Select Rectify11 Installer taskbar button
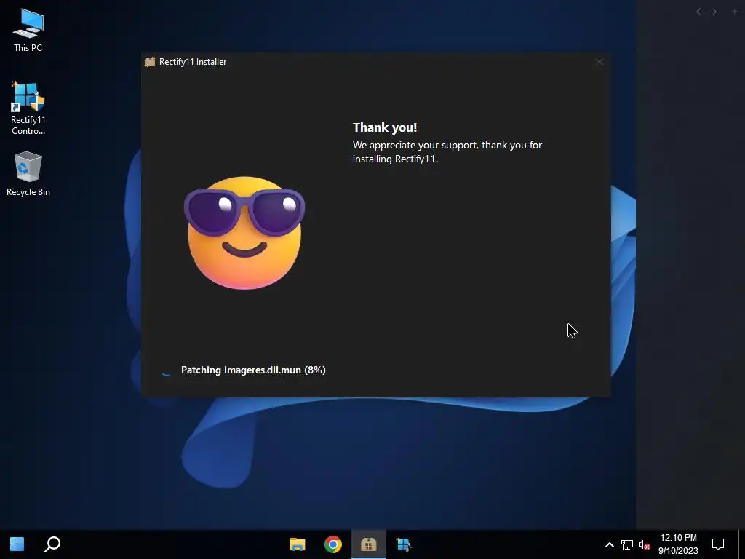Image resolution: width=745 pixels, height=559 pixels. point(369,544)
